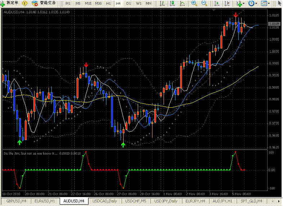
Task: Select the M5 timeframe
Action: click(78, 4)
